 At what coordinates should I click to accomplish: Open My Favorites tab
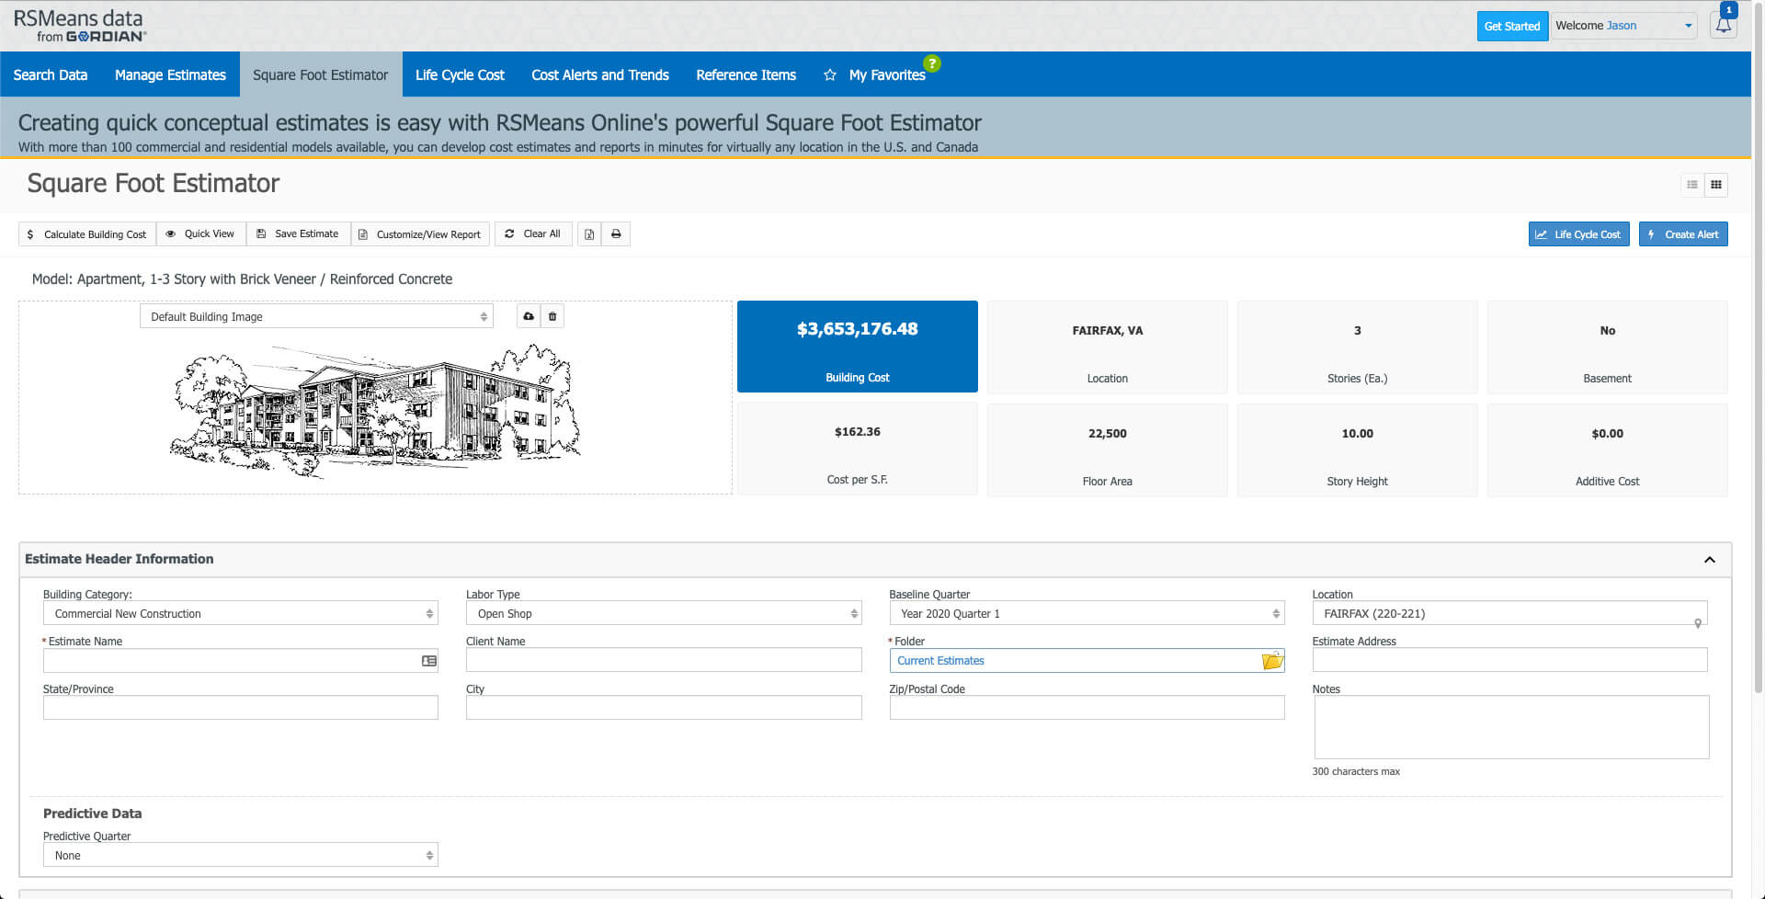click(x=874, y=74)
